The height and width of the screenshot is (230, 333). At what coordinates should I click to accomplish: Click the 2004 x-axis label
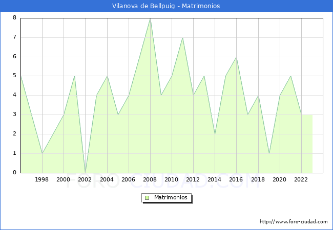pyautogui.click(x=107, y=179)
